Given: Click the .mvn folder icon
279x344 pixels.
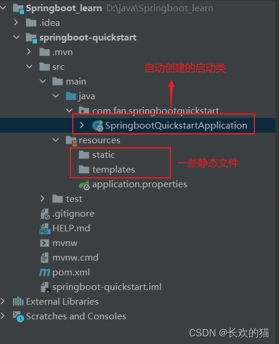Looking at the screenshot, I should coord(45,52).
